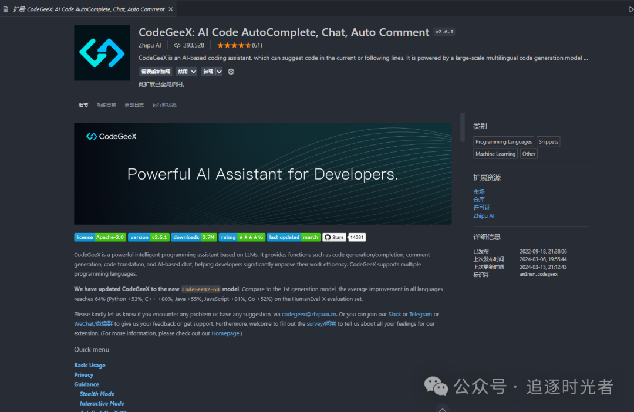
Task: Expand the 卸载 dropdown arrow
Action: tap(219, 72)
